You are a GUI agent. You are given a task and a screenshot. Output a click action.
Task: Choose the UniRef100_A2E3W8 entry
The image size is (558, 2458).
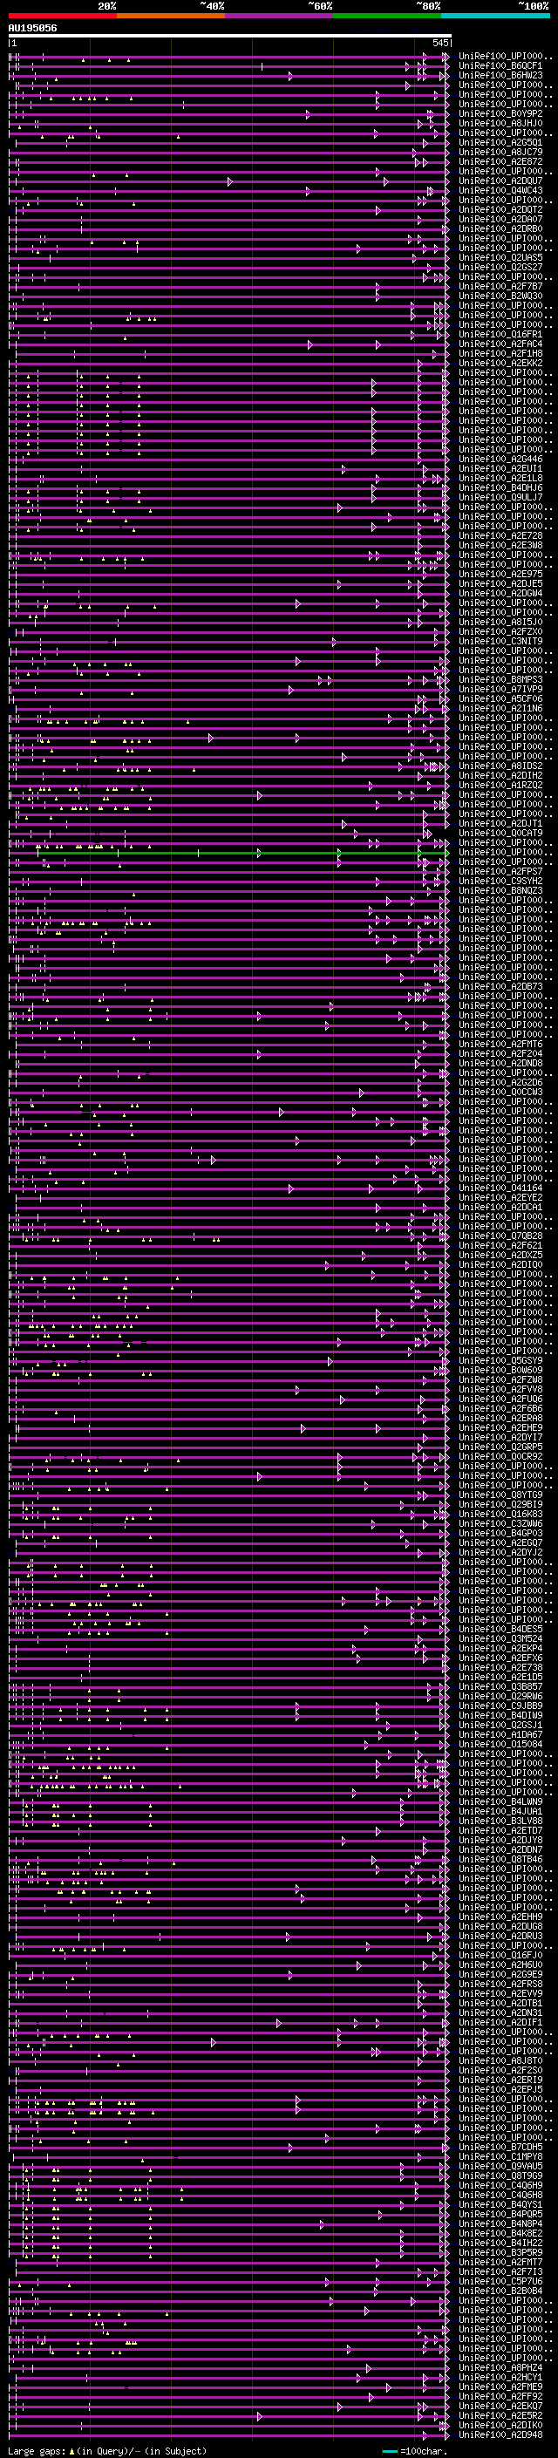pyautogui.click(x=500, y=546)
